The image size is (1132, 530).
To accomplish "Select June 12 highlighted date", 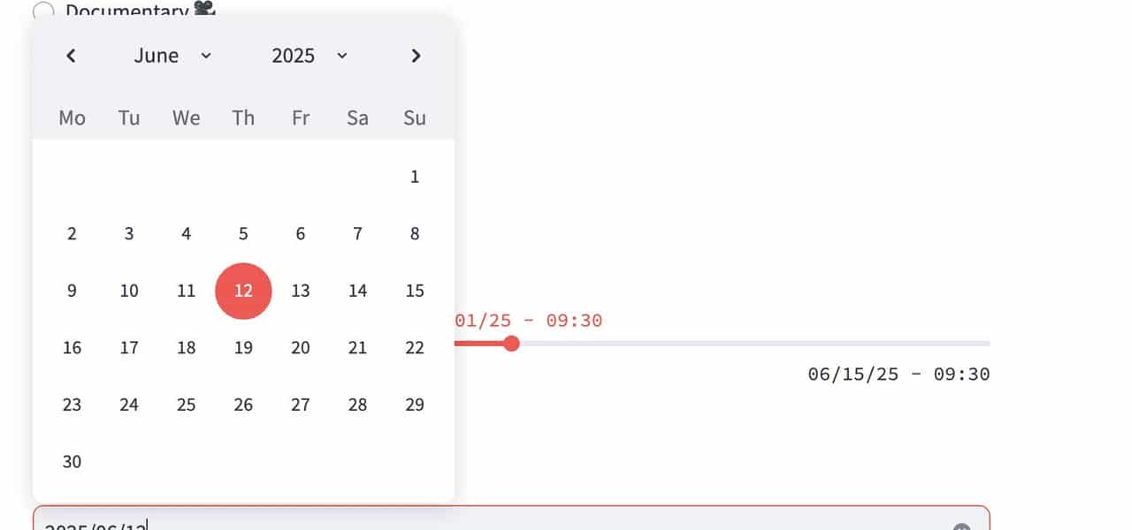I will coord(243,291).
